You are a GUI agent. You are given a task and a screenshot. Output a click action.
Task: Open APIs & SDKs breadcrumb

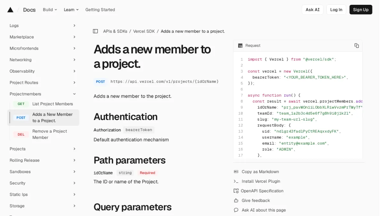[x=115, y=31]
